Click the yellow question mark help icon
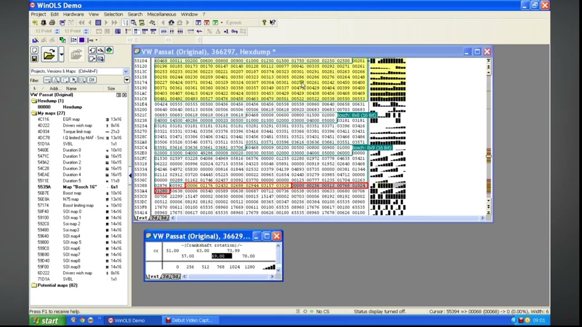 pyautogui.click(x=264, y=22)
